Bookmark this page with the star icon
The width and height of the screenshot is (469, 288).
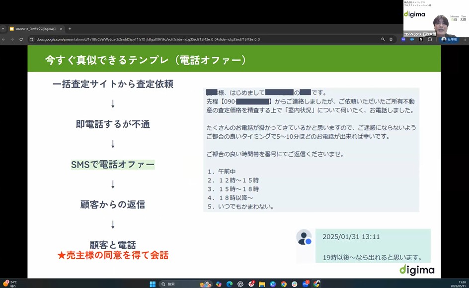coord(391,39)
